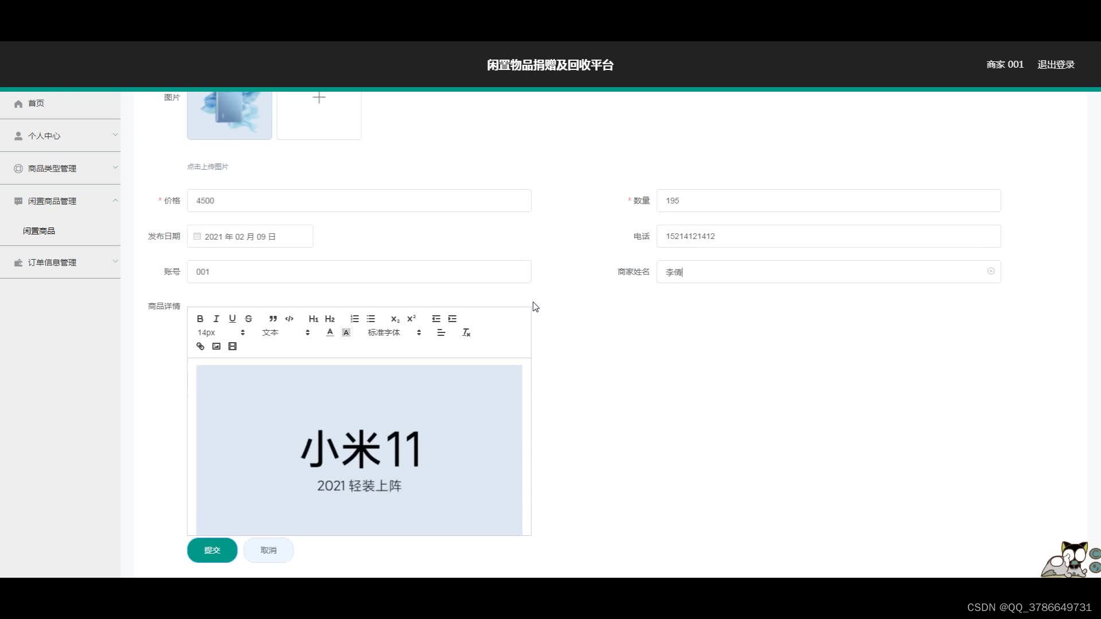Apply subscript formatting

(395, 319)
